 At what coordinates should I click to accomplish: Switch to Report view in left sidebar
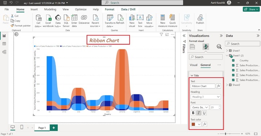click(4, 36)
